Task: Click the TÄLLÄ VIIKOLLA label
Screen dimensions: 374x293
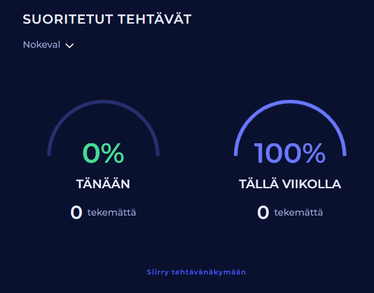Action: point(290,184)
